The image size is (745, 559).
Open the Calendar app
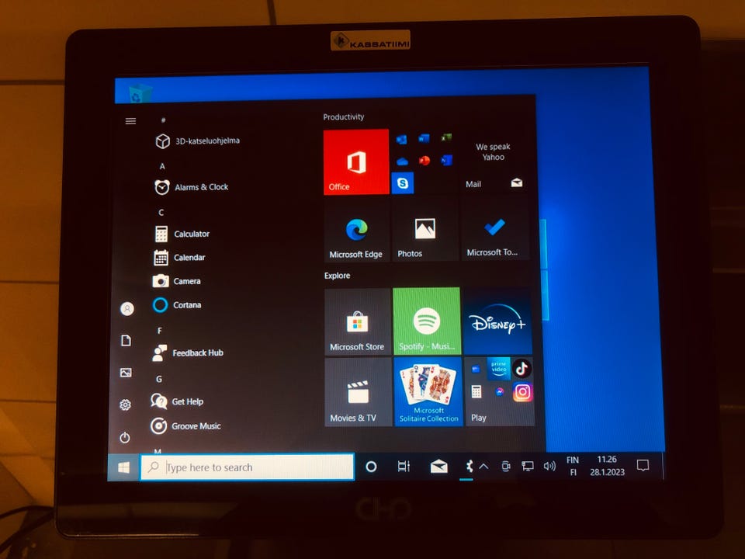click(x=179, y=258)
